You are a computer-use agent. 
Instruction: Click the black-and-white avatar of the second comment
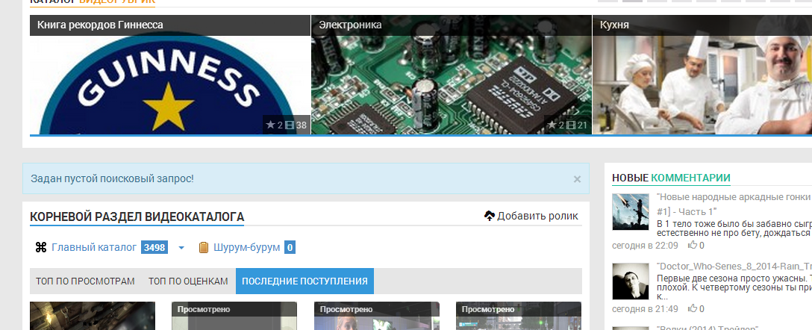[630, 281]
